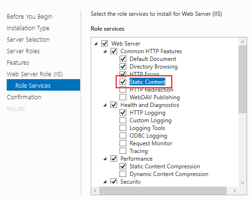
Task: Open the Features wizard page
Action: point(18,62)
